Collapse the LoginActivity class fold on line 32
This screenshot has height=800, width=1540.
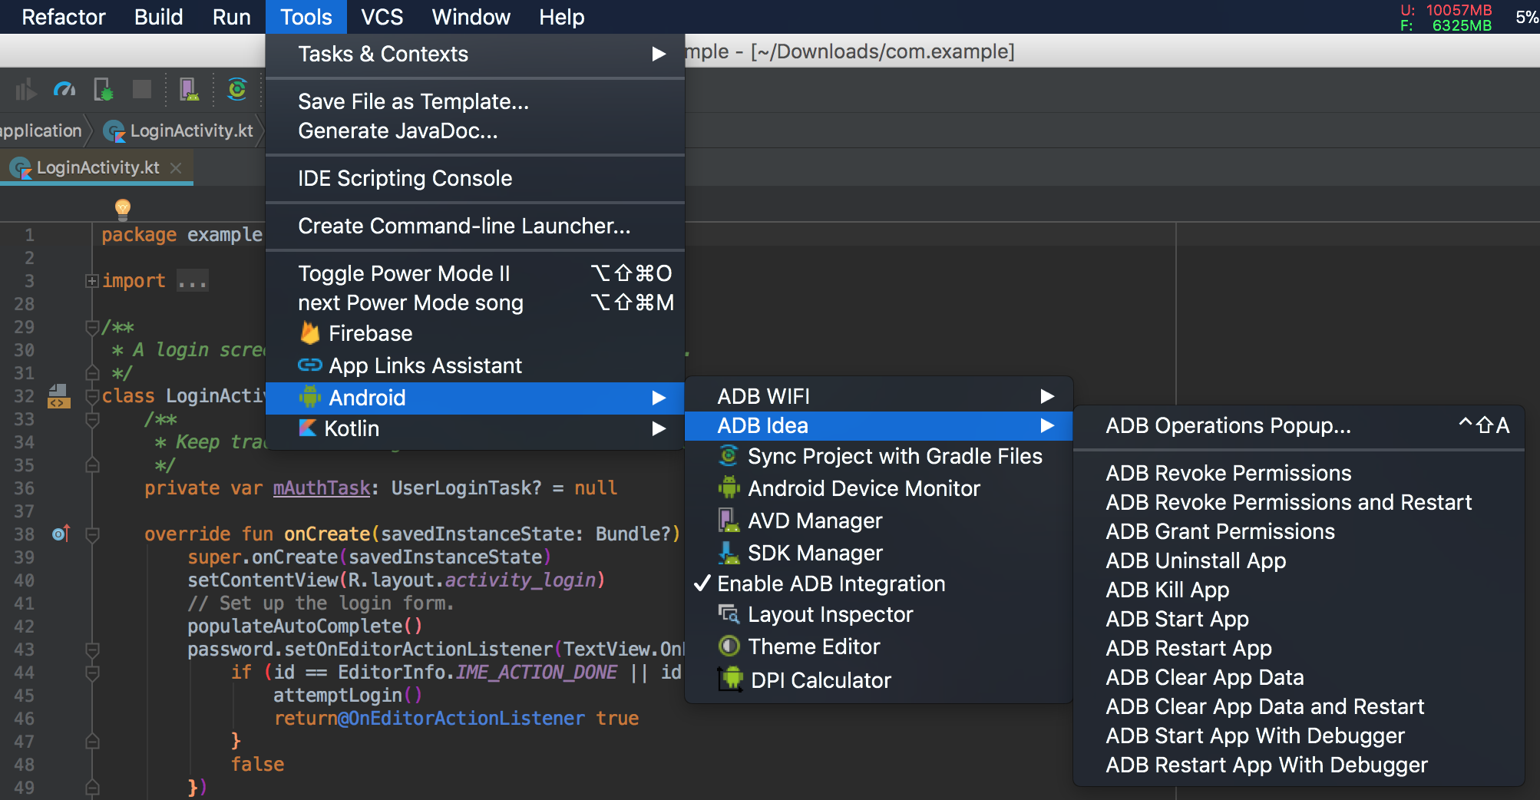pos(92,396)
